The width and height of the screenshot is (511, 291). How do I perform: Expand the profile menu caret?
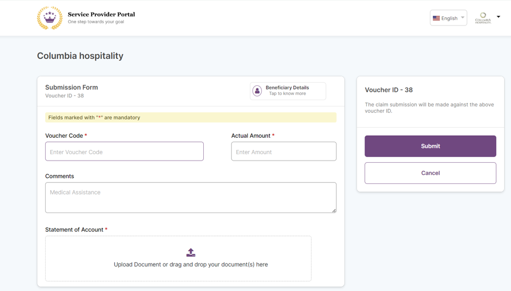[x=498, y=17]
